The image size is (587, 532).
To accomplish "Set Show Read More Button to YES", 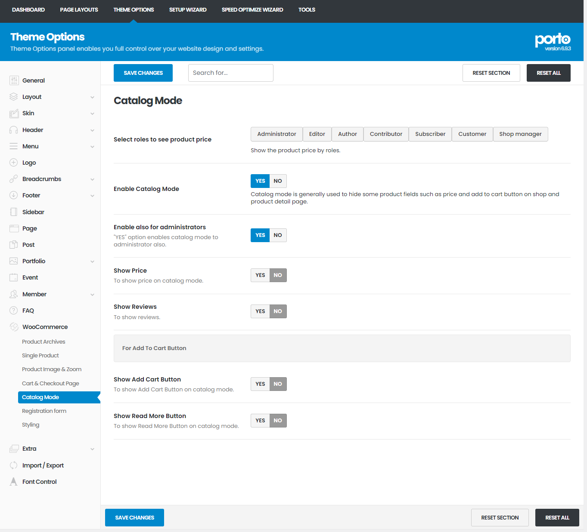I will click(260, 421).
